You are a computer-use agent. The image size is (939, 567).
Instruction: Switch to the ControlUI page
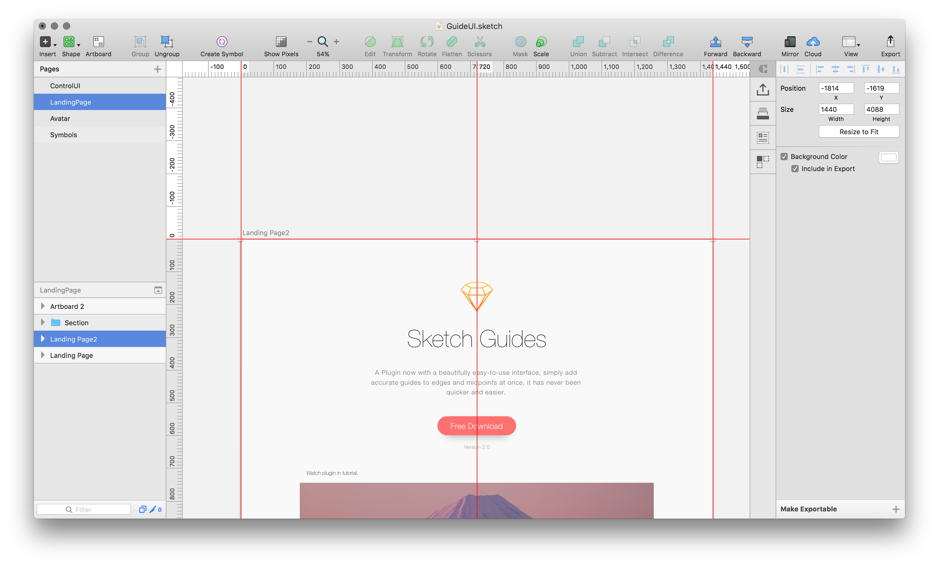(65, 86)
